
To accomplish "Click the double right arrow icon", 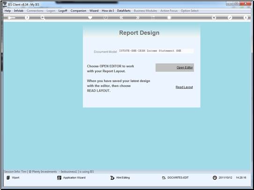I will (x=137, y=18).
